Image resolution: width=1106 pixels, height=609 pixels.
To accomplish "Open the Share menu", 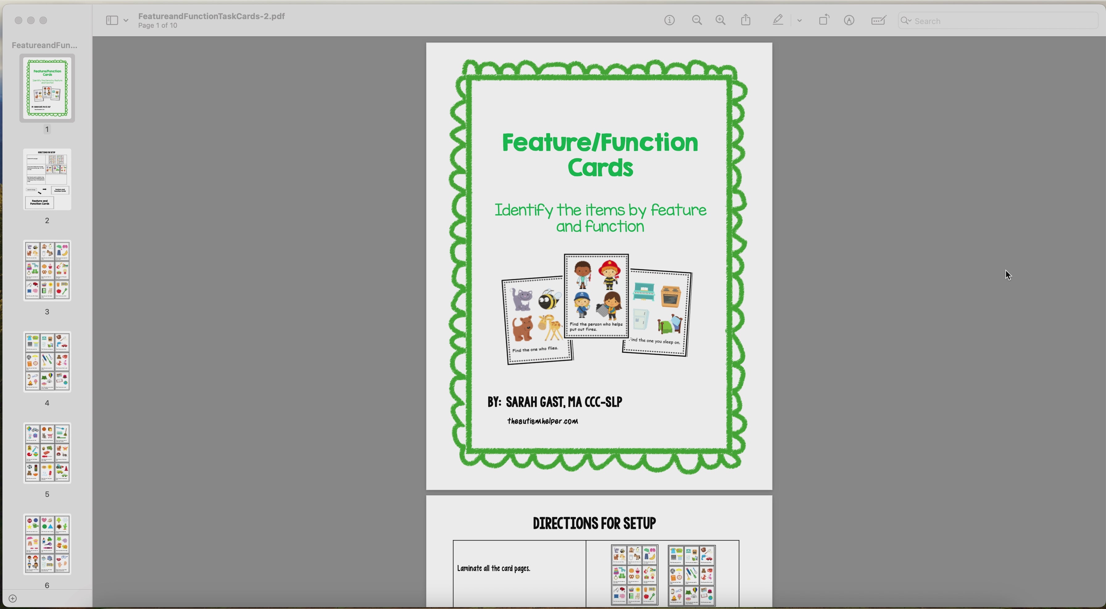I will (x=746, y=20).
